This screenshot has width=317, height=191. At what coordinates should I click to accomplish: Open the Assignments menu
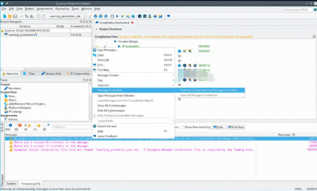pos(45,8)
